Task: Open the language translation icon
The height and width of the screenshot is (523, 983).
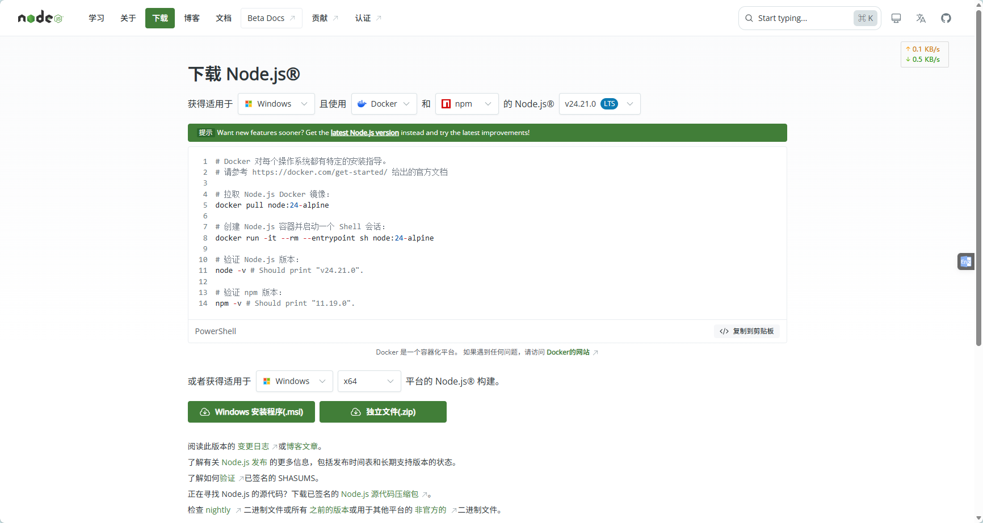Action: click(921, 18)
